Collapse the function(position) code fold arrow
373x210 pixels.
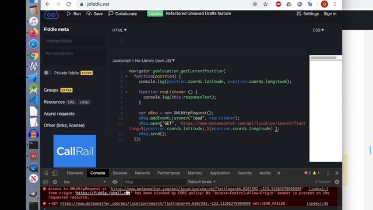click(126, 76)
